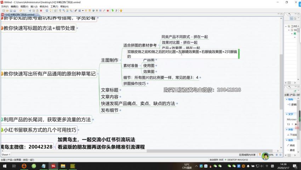Select the 快速发现产品痛点、卖点、缺点的方法 topic

[x=138, y=103]
